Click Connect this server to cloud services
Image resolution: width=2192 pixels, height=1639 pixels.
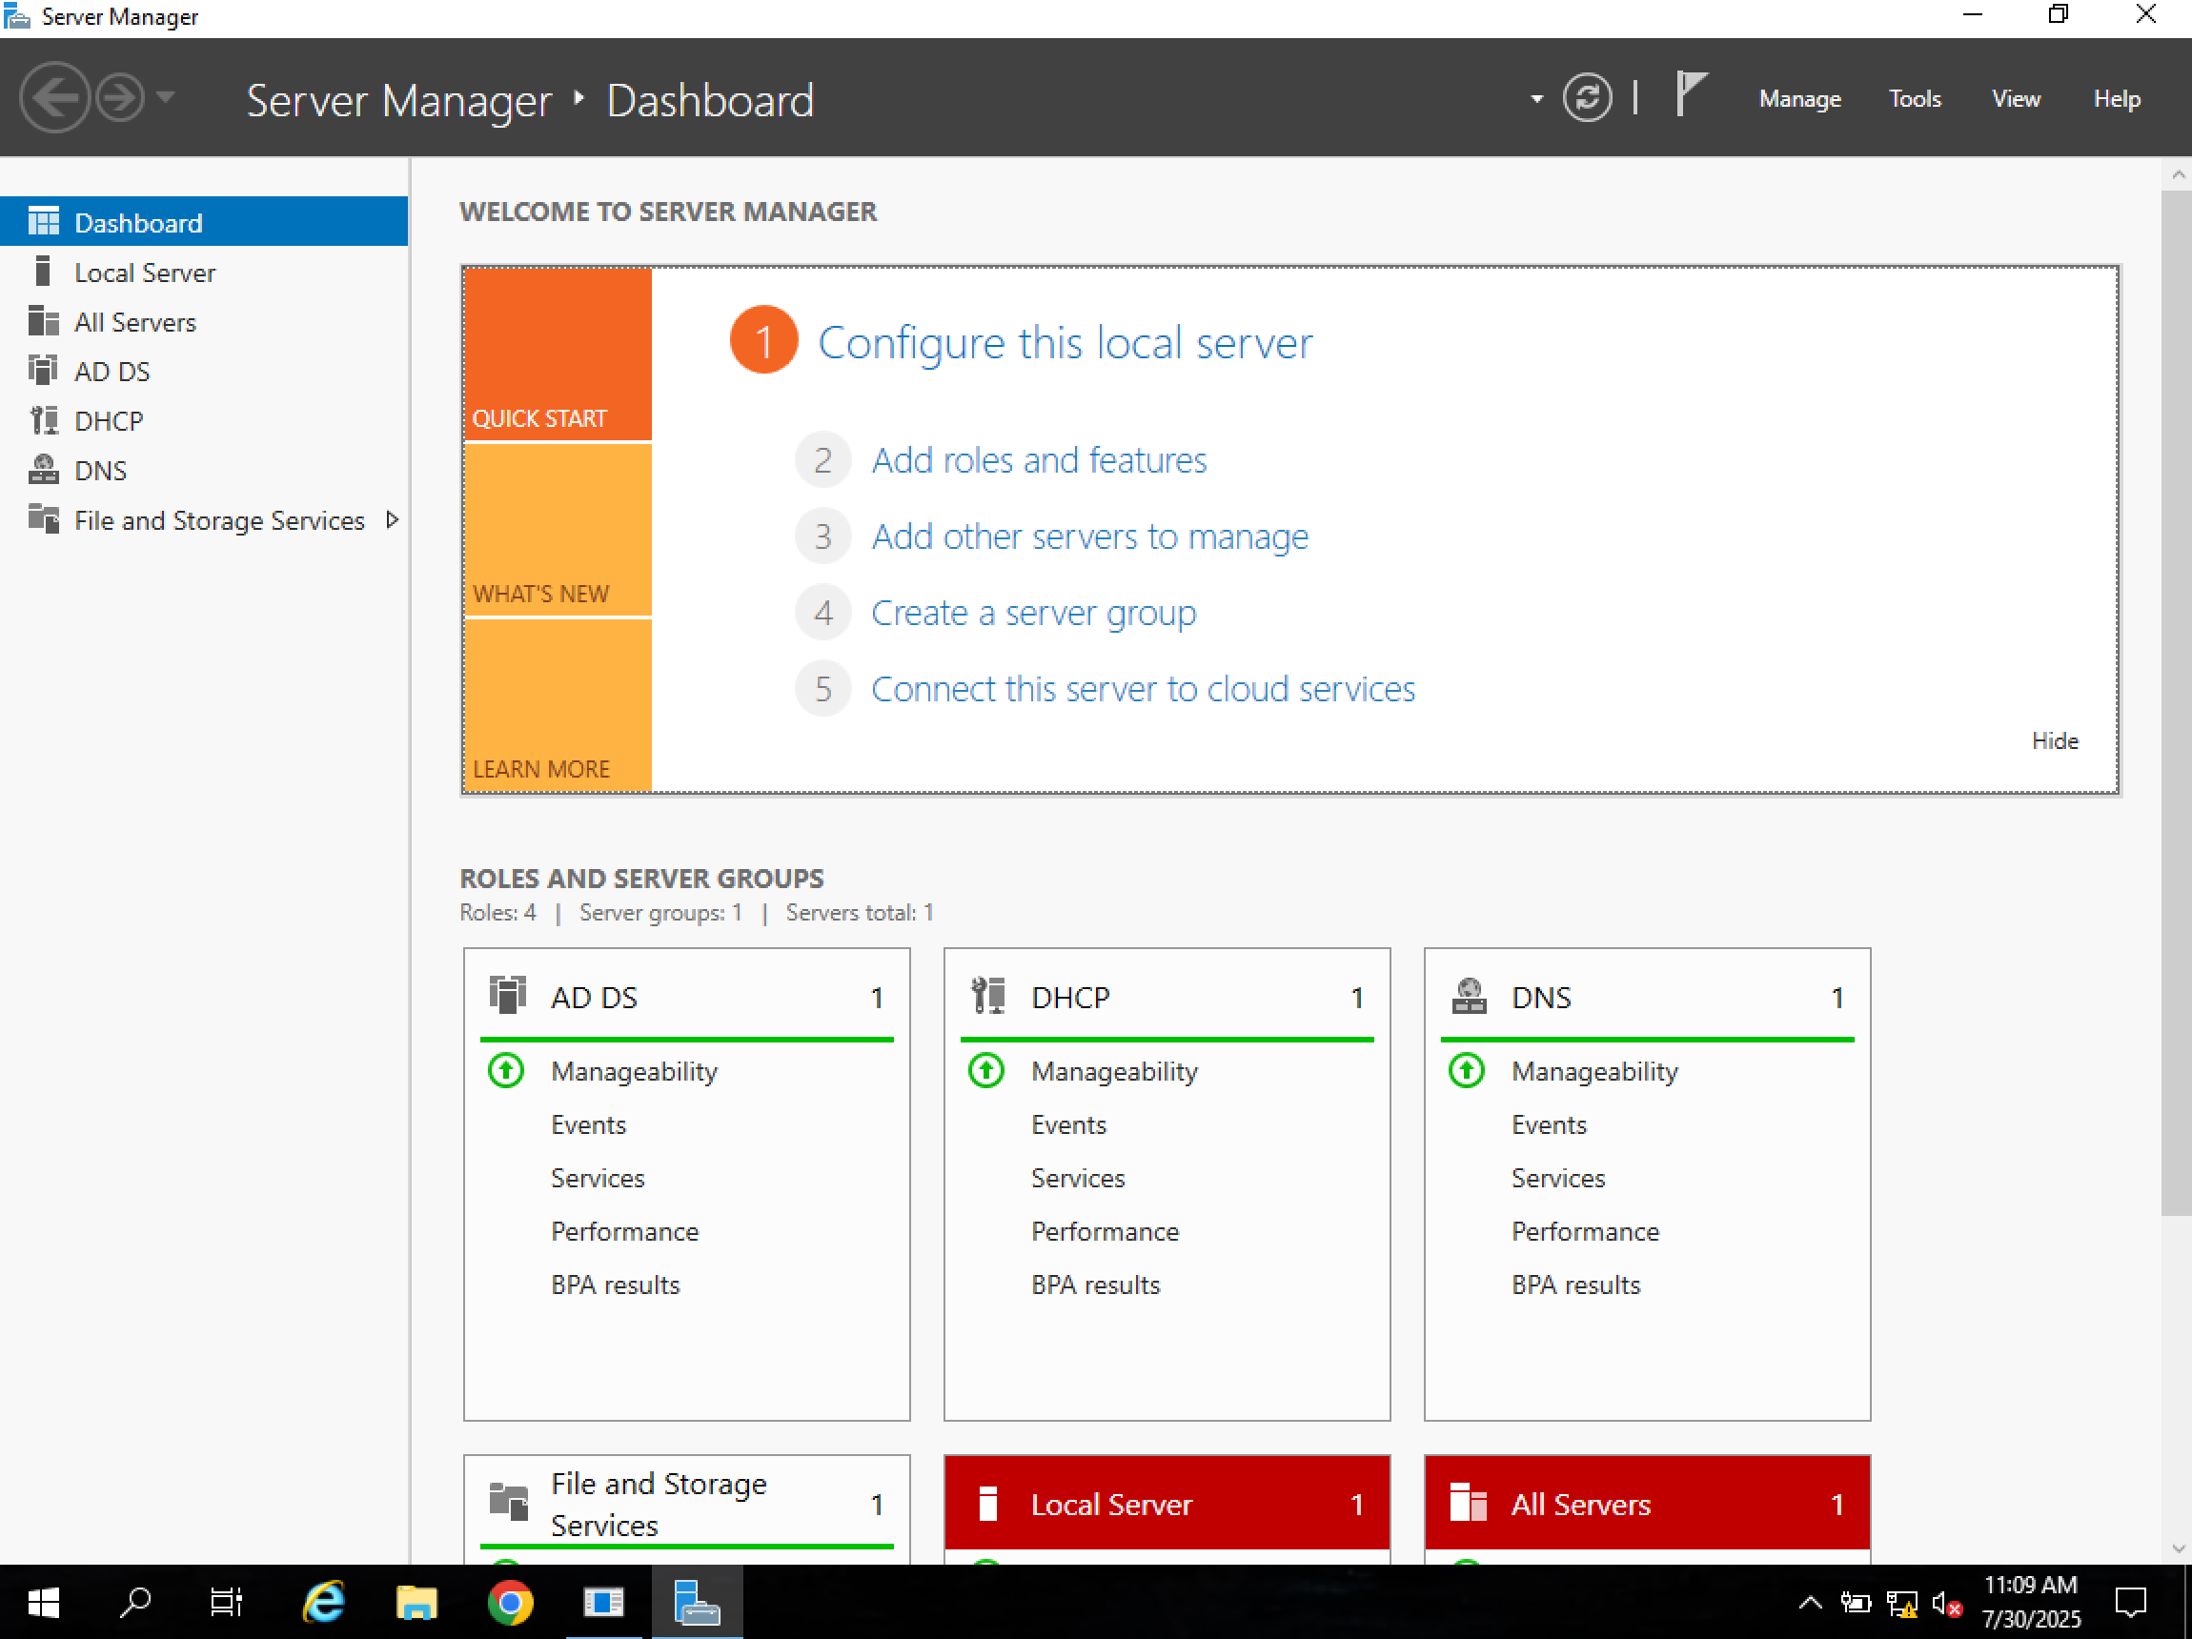pyautogui.click(x=1143, y=689)
